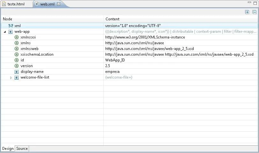Switch to the Source tab
This screenshot has height=153, width=259.
point(22,149)
